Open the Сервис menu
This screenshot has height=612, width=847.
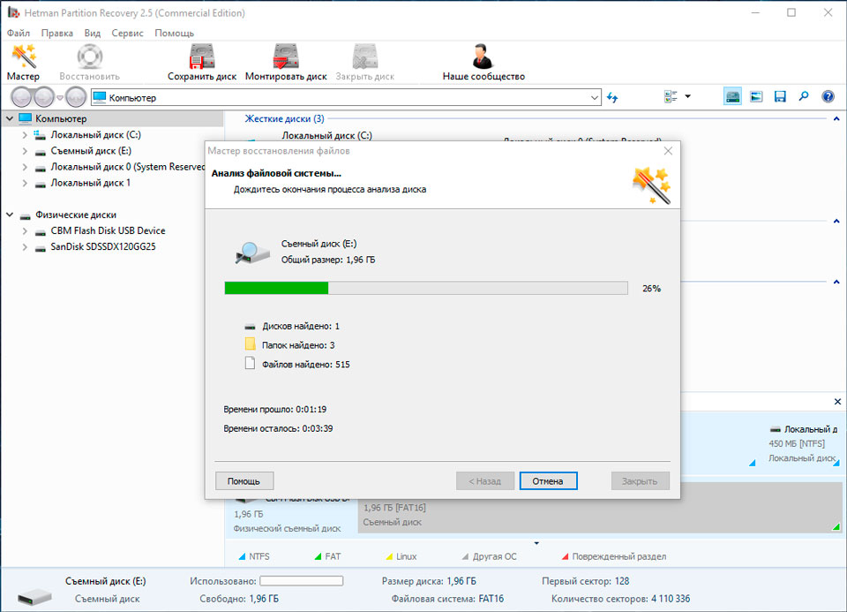[127, 33]
